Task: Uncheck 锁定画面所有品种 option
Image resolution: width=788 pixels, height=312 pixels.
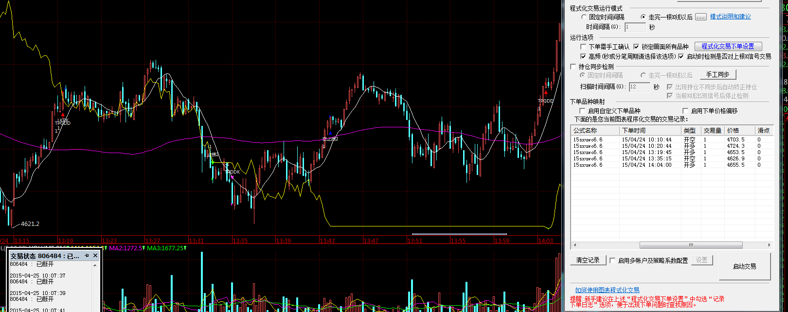Action: (636, 47)
